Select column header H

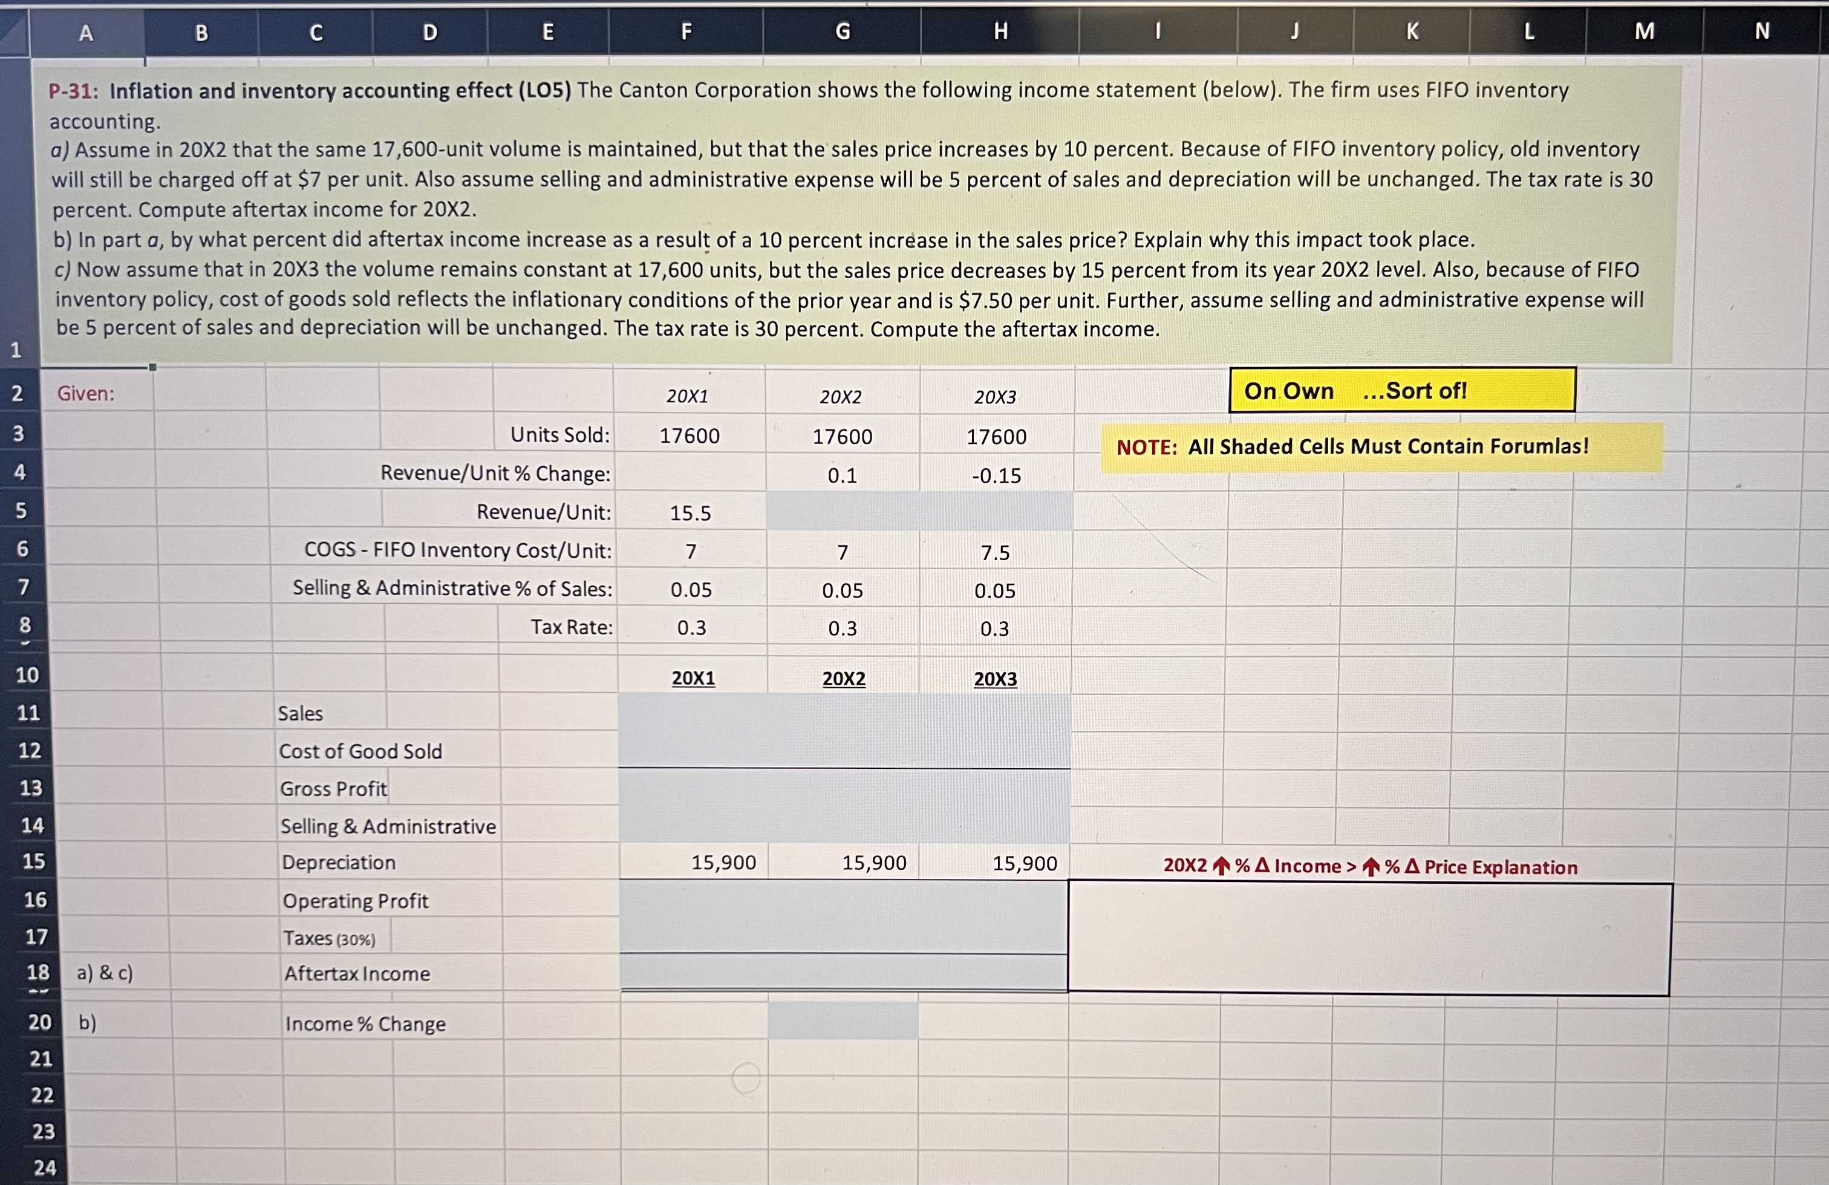coord(1000,31)
